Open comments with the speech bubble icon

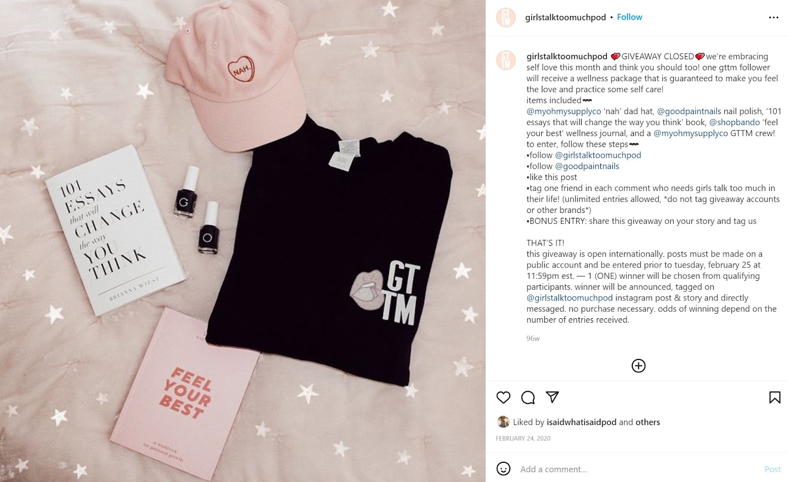coord(528,397)
